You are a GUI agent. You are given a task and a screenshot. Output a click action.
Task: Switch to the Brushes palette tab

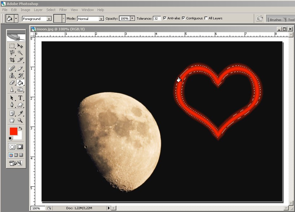pos(275,20)
